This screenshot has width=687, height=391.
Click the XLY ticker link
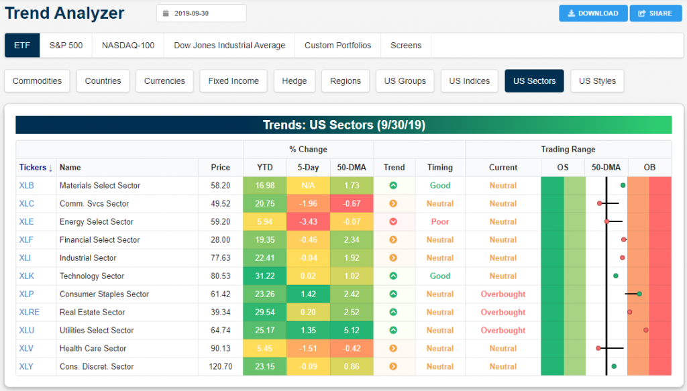tap(28, 367)
